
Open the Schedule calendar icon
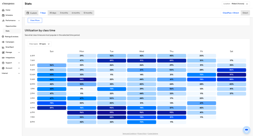[x=3, y=15]
